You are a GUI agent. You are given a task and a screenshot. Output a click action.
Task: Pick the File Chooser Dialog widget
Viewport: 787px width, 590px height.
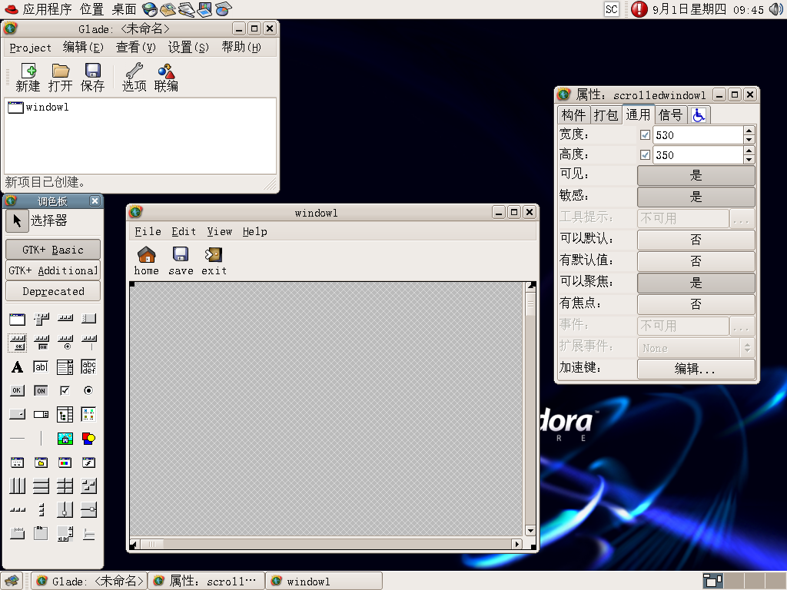coord(42,462)
